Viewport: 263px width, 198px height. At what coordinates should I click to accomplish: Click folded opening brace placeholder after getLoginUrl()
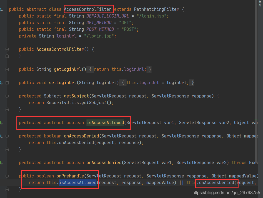90,69
